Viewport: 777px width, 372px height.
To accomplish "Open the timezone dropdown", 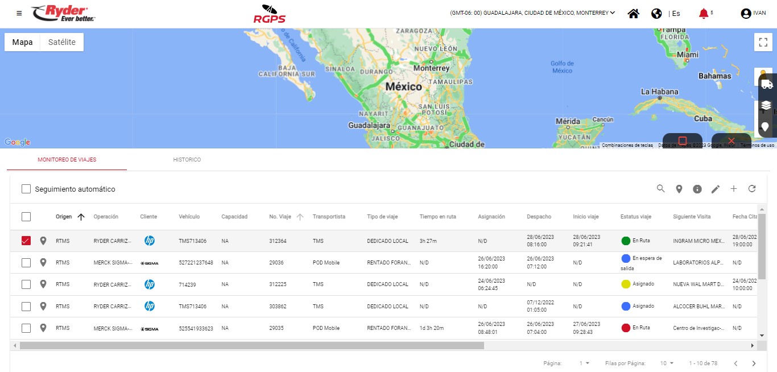I will (x=532, y=13).
